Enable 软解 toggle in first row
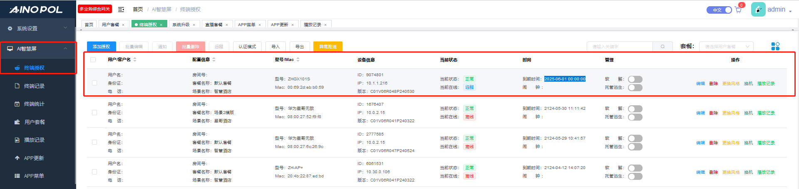This screenshot has height=189, width=799. (x=635, y=79)
